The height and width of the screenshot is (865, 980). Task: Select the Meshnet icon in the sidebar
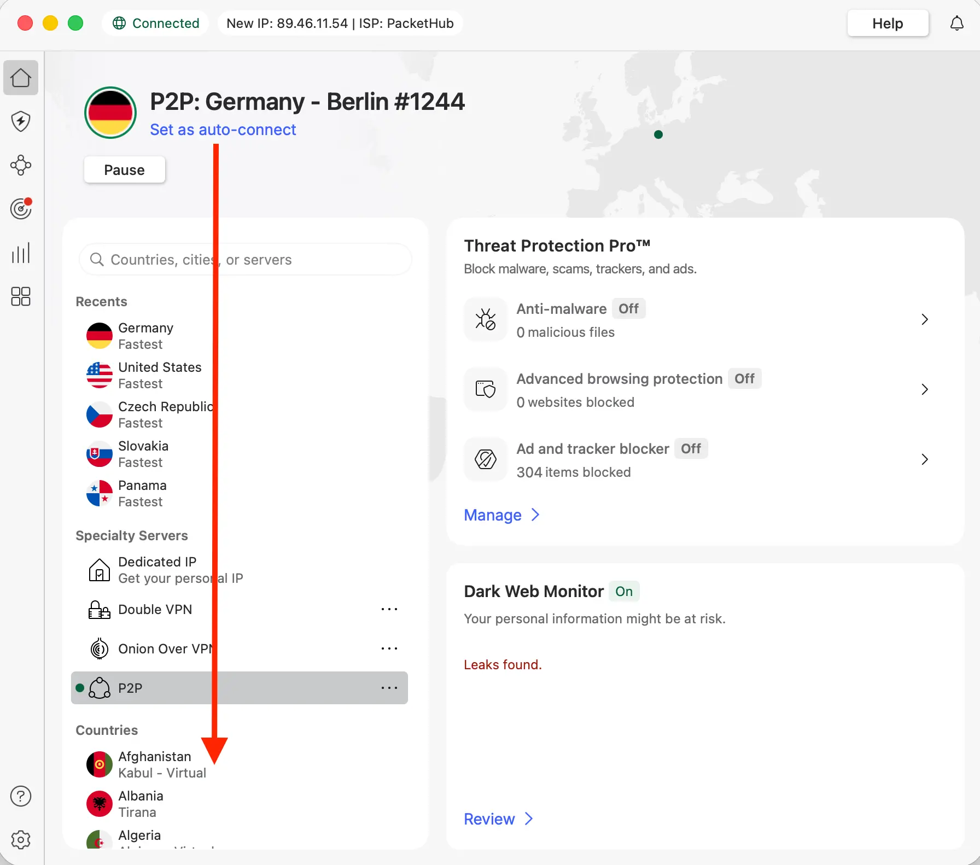20,165
